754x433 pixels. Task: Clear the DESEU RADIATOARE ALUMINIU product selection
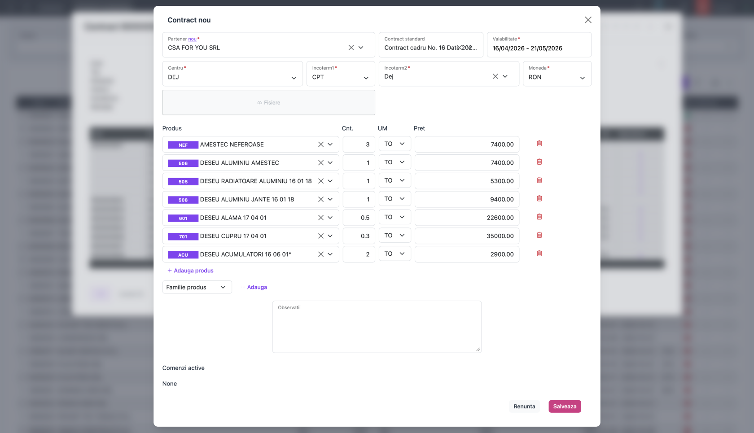click(x=320, y=181)
